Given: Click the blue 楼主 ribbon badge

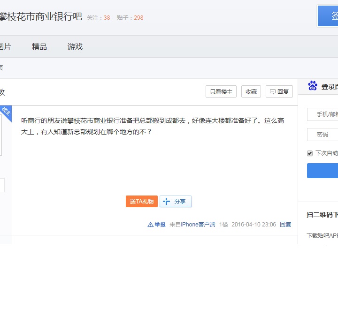Looking at the screenshot, I should tap(6, 111).
